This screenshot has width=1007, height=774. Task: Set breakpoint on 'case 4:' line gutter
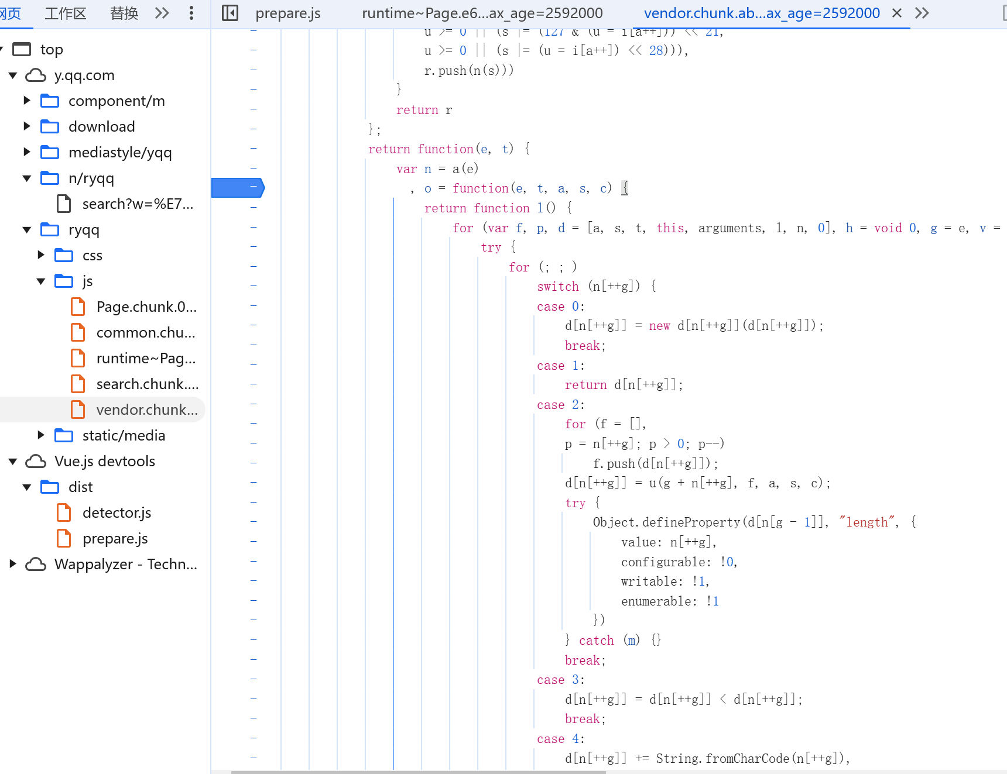[254, 738]
